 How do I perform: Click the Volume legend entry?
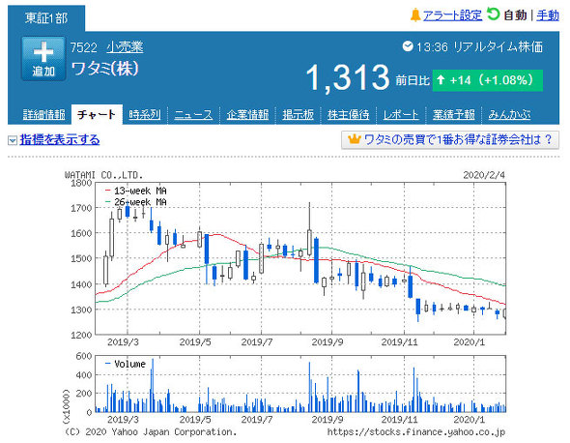(126, 364)
